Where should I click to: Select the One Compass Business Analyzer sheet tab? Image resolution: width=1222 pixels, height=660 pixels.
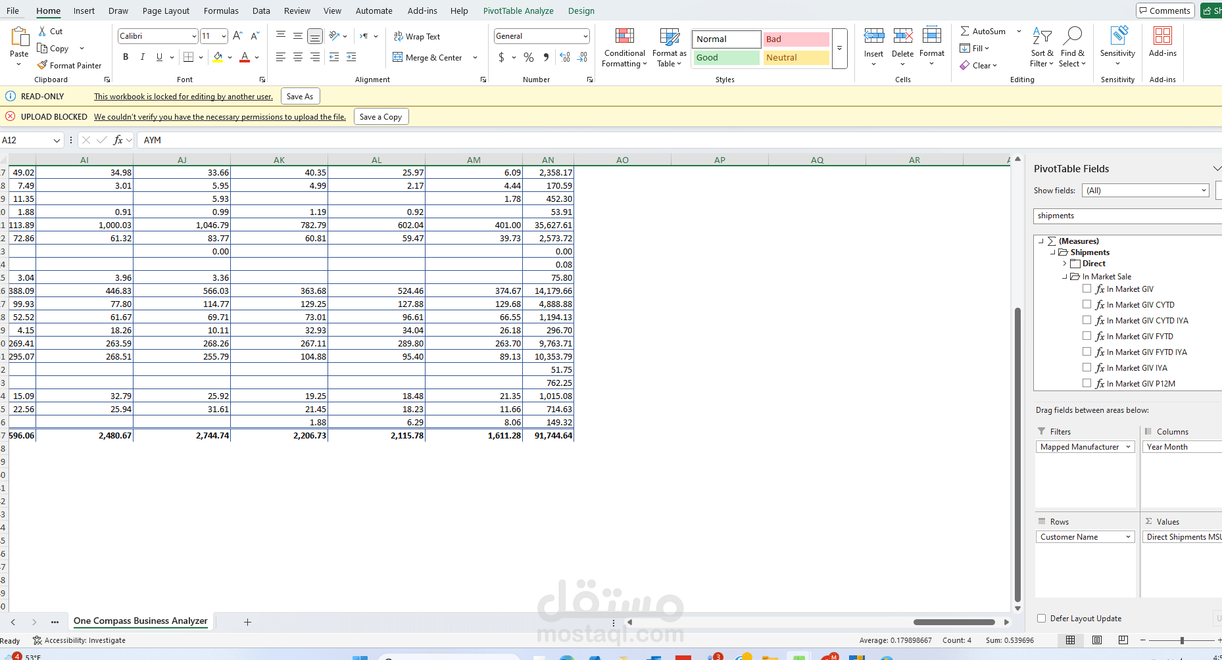pos(140,621)
